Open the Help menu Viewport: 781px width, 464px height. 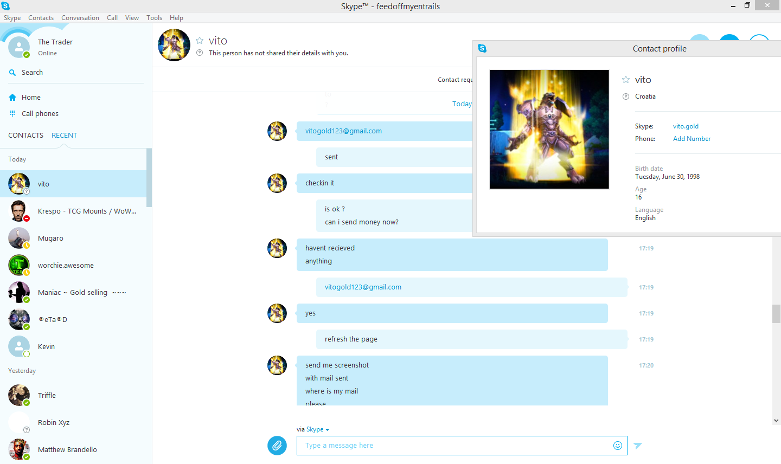click(x=176, y=18)
